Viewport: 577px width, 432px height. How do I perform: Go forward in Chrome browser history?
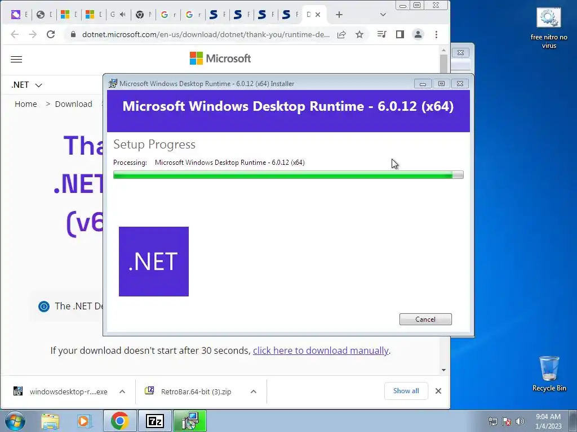coord(33,34)
